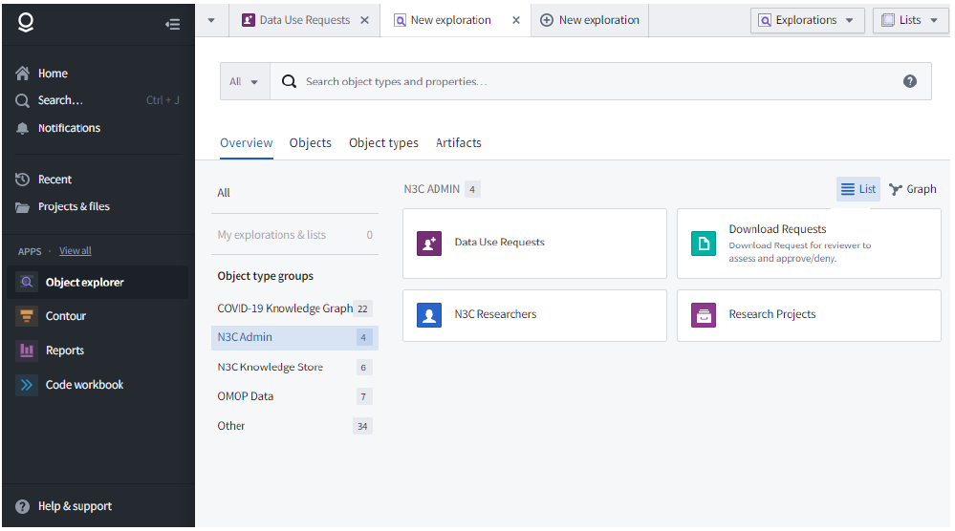Switch to the Object types tab

383,143
